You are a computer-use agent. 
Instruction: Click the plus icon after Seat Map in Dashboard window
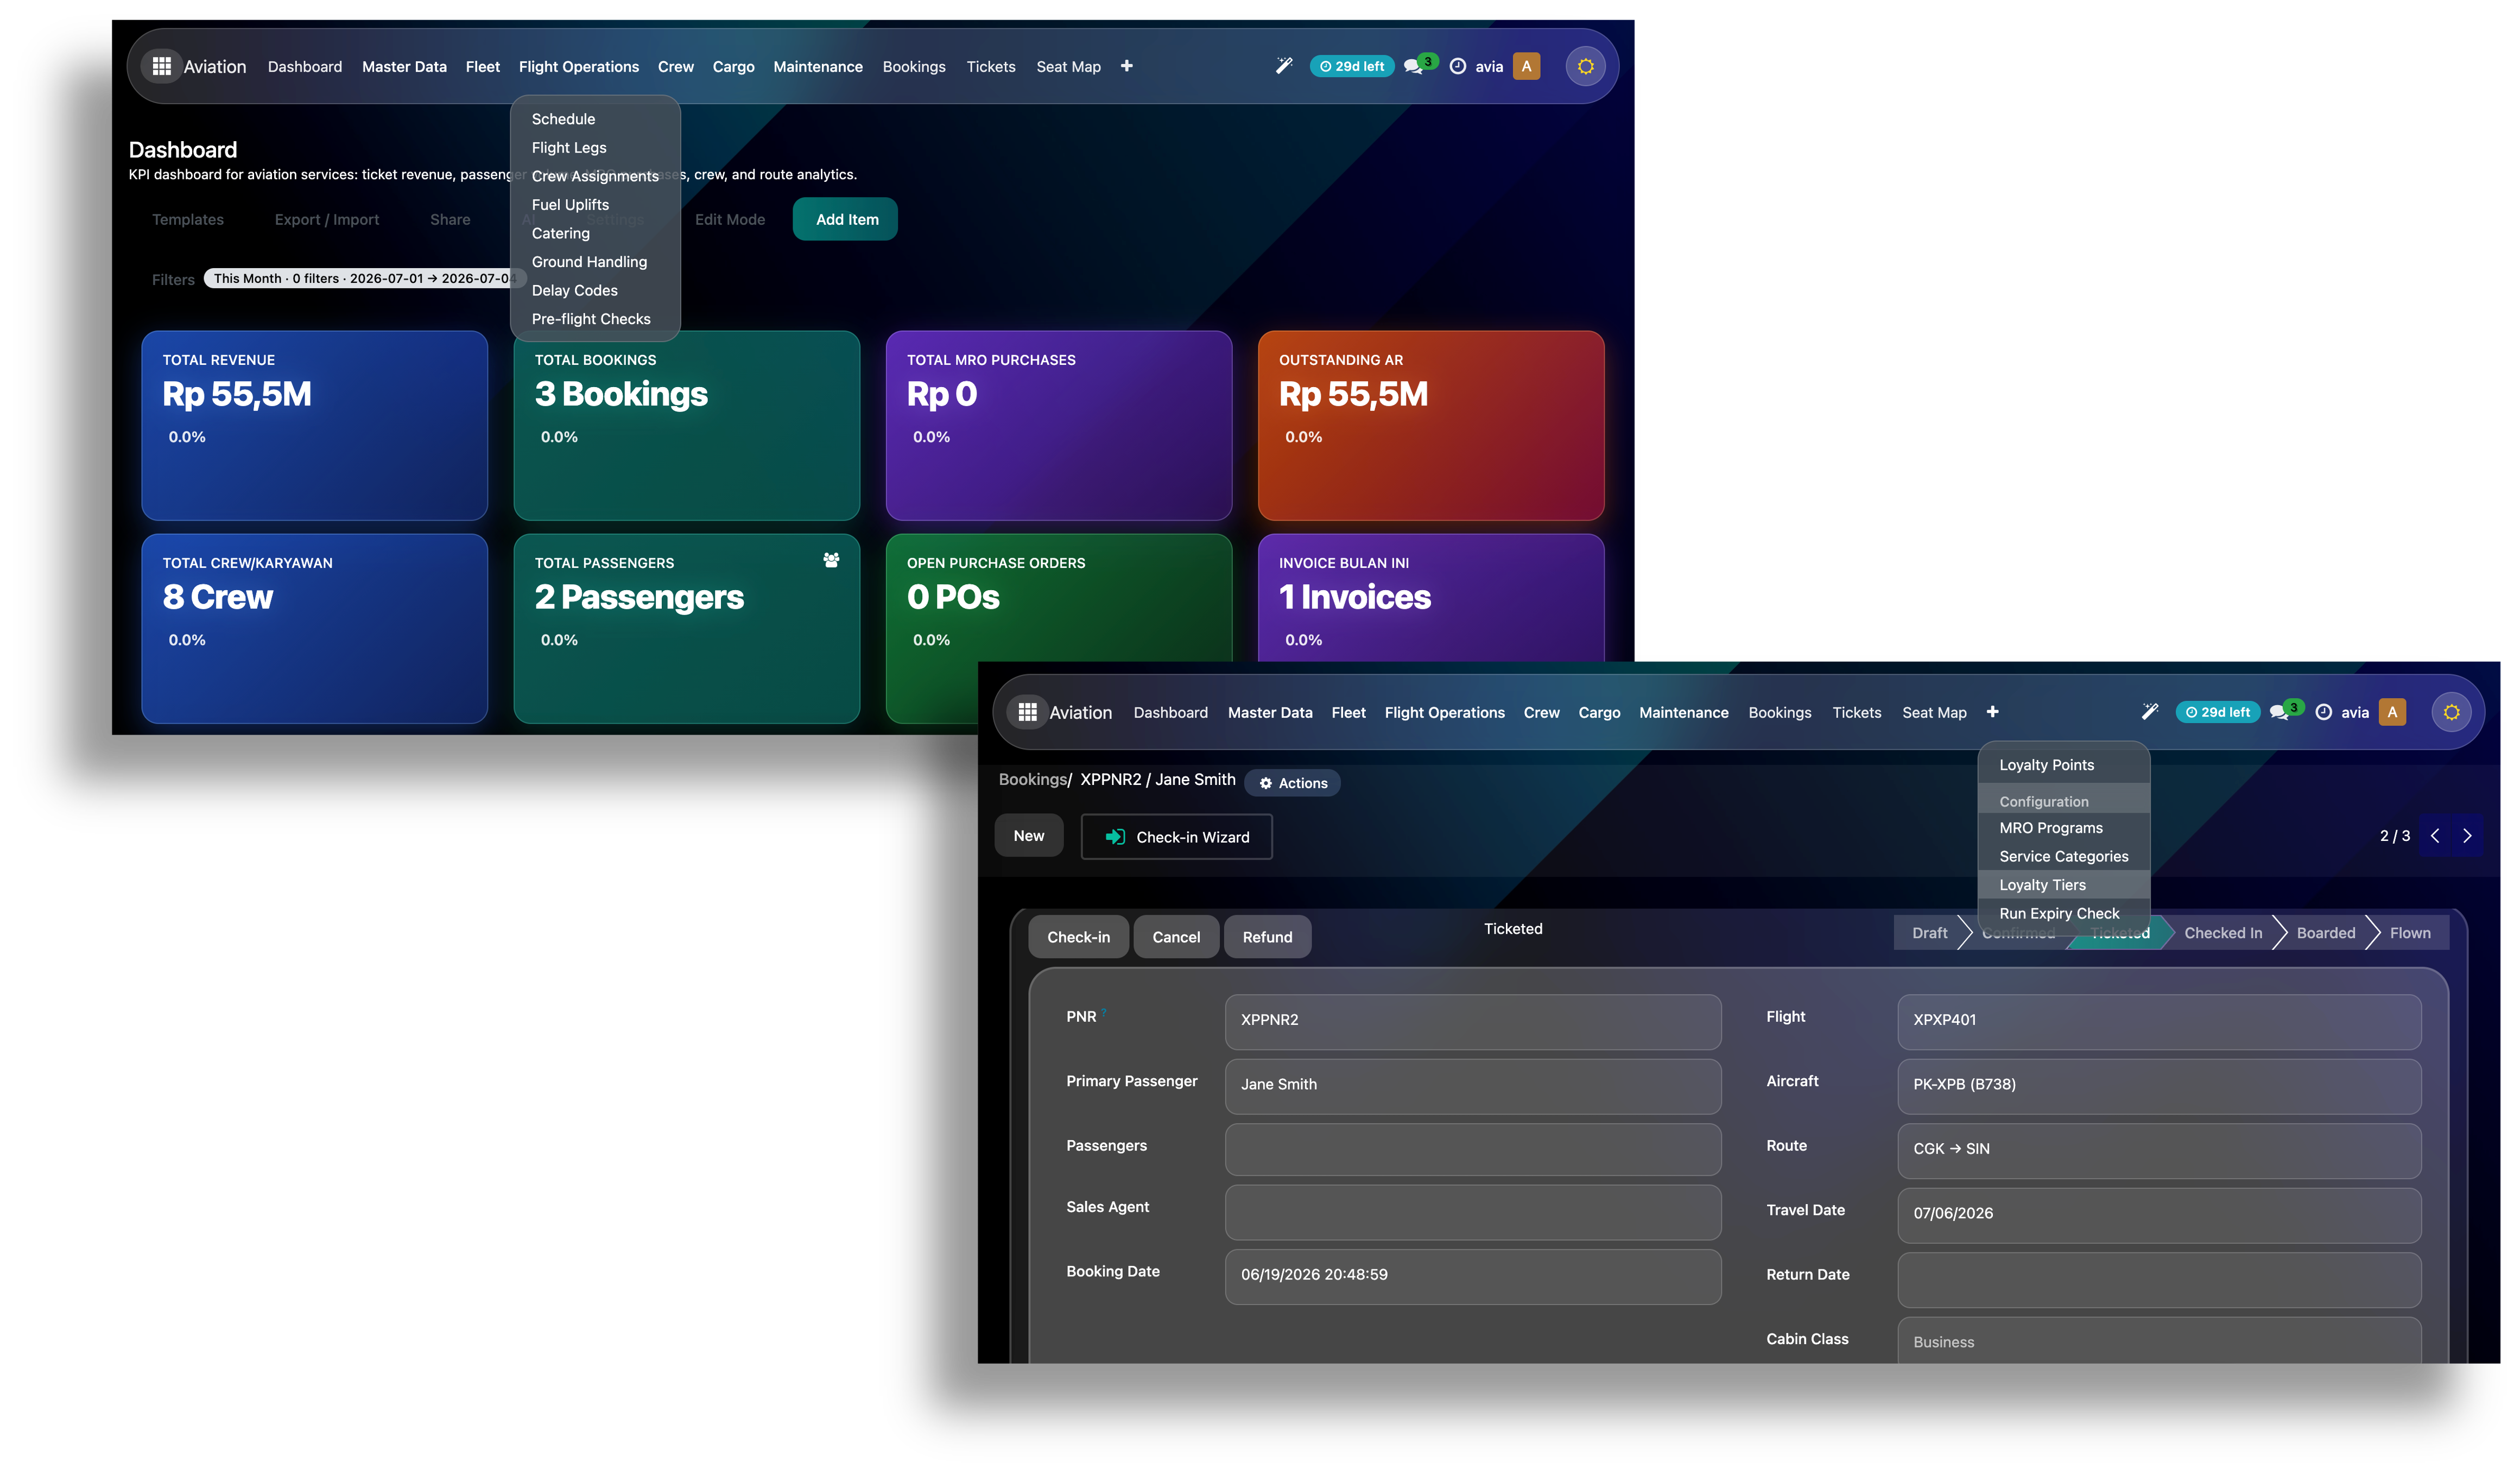pos(1127,66)
